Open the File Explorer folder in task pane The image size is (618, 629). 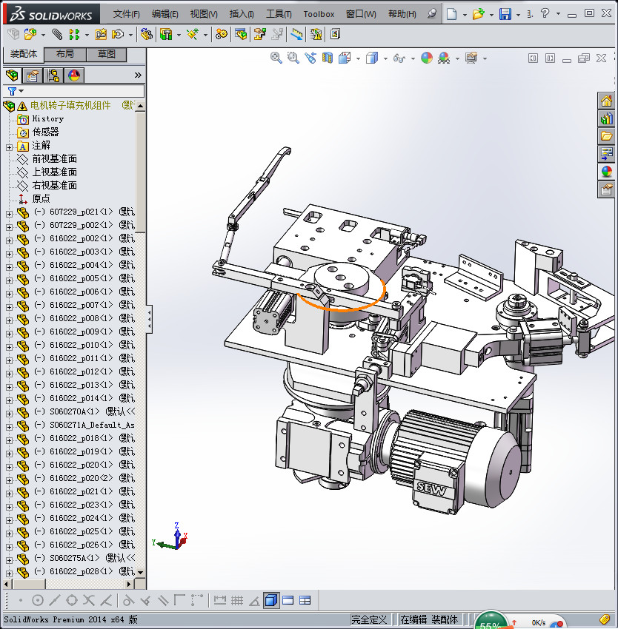point(606,136)
